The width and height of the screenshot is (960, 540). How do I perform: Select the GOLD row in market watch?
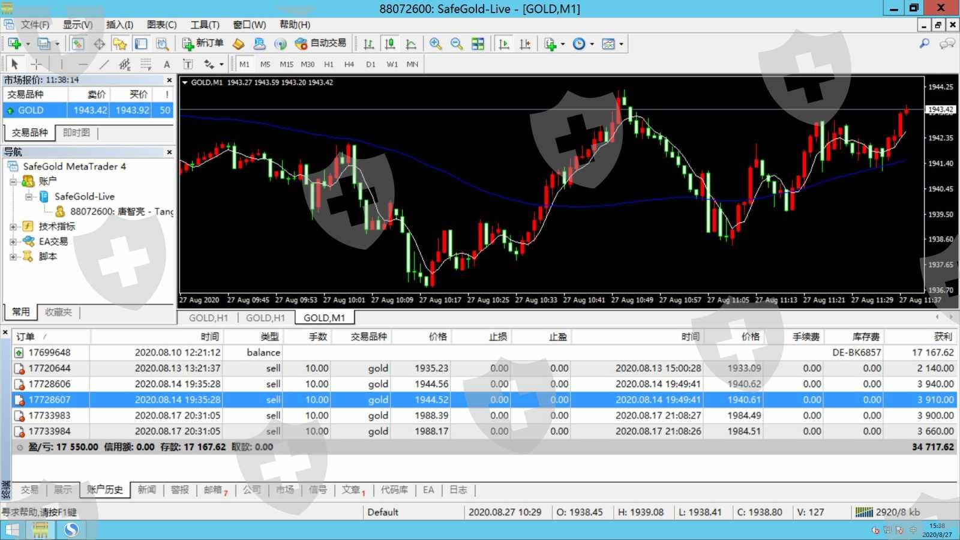(36, 110)
